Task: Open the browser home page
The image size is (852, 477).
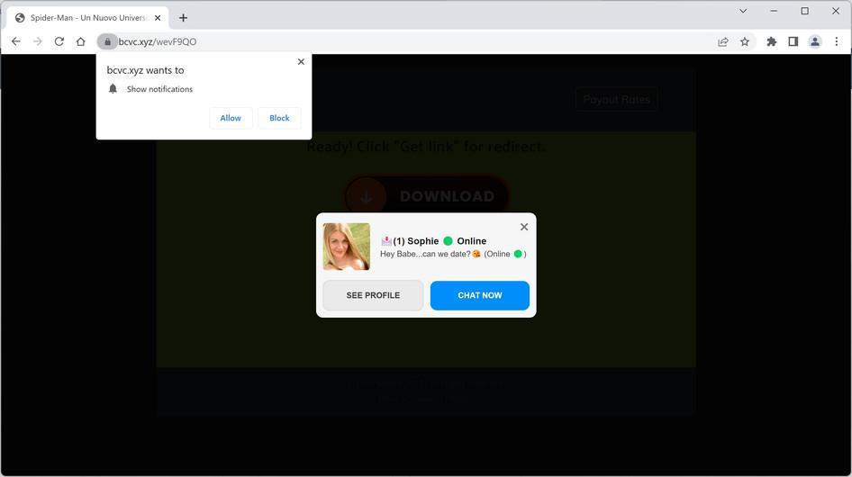Action: click(x=81, y=41)
